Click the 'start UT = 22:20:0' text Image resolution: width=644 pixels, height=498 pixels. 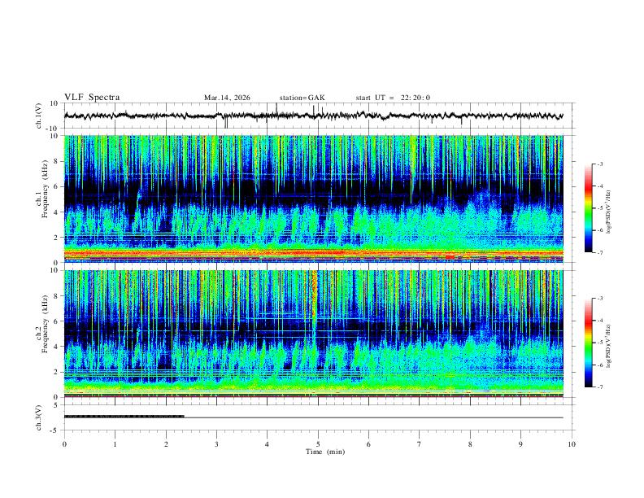(393, 98)
